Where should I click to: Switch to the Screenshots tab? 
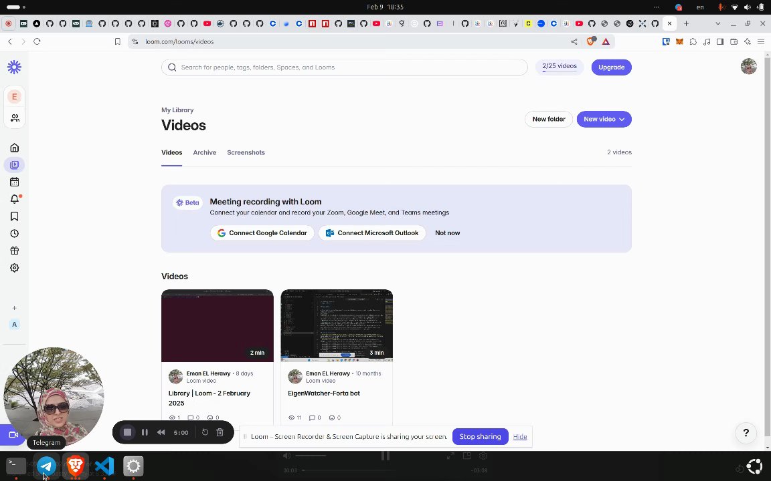pos(246,152)
